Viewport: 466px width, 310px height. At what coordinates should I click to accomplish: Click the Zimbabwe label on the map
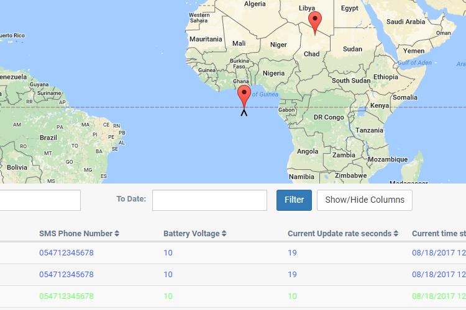click(x=350, y=175)
